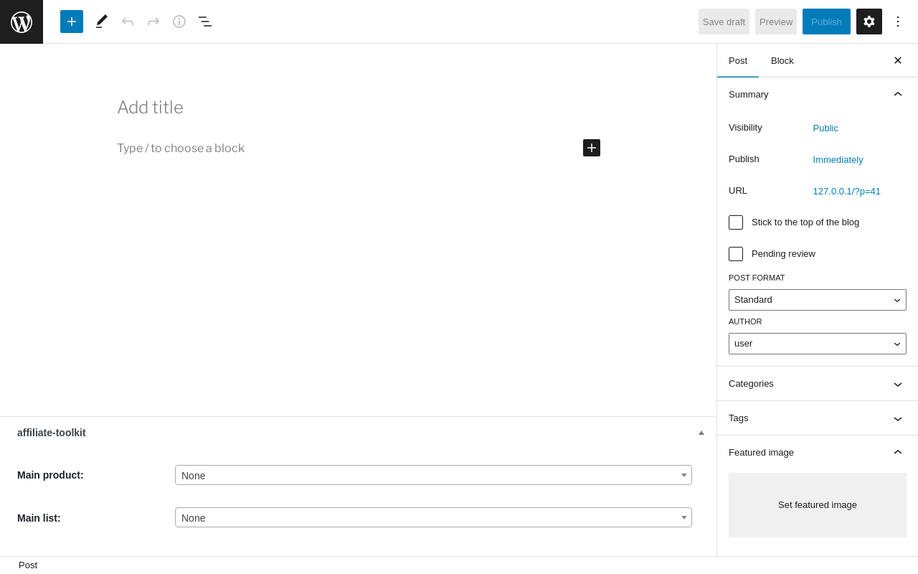Open the Main product select box
This screenshot has height=574, width=918.
click(433, 475)
